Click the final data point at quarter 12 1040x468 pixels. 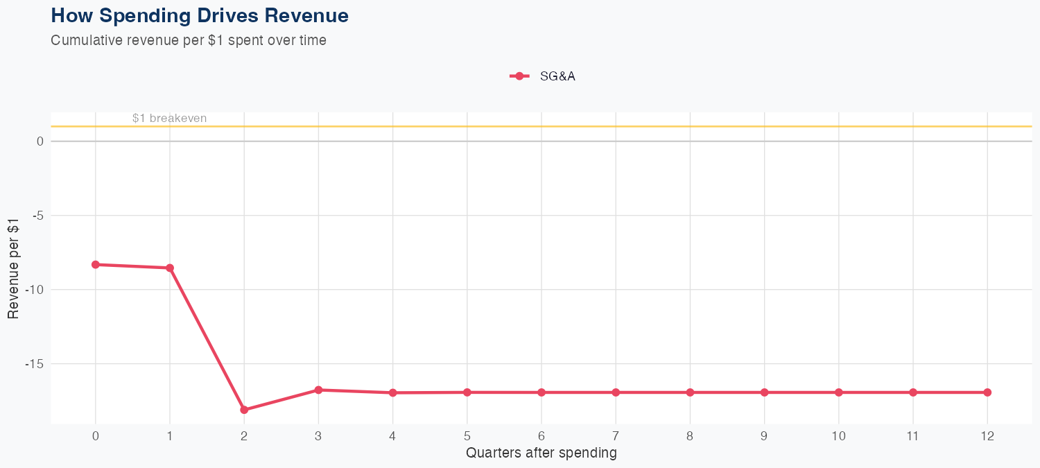pos(987,392)
